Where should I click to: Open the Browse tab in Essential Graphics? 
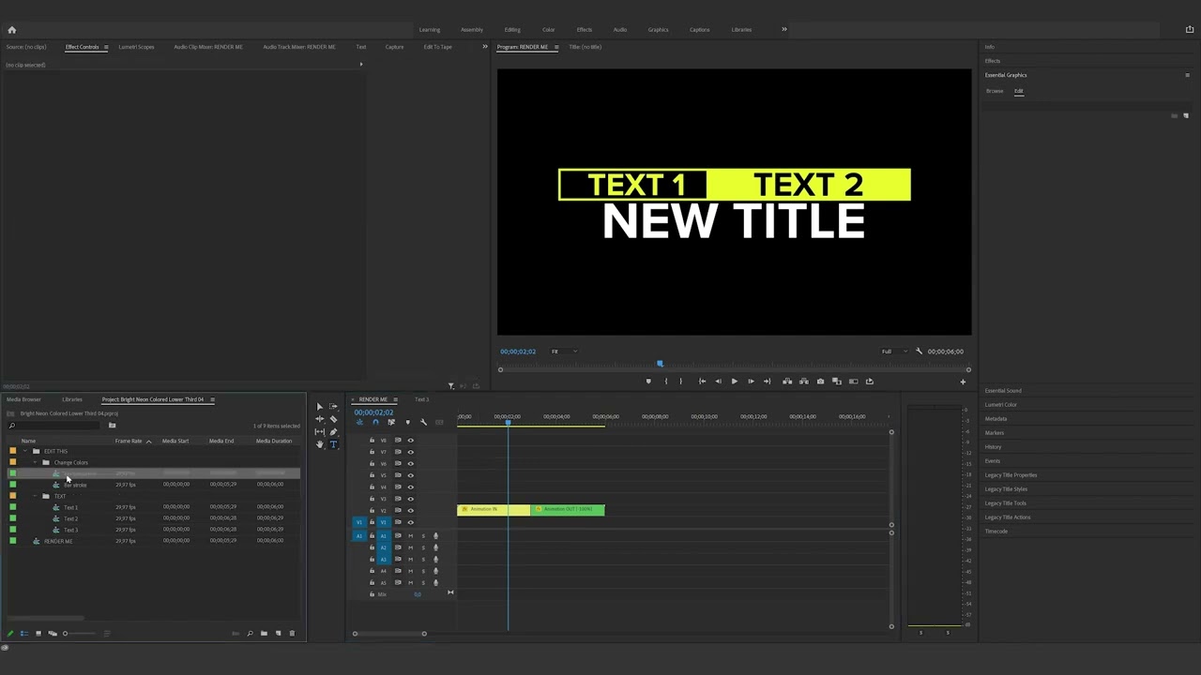point(995,91)
